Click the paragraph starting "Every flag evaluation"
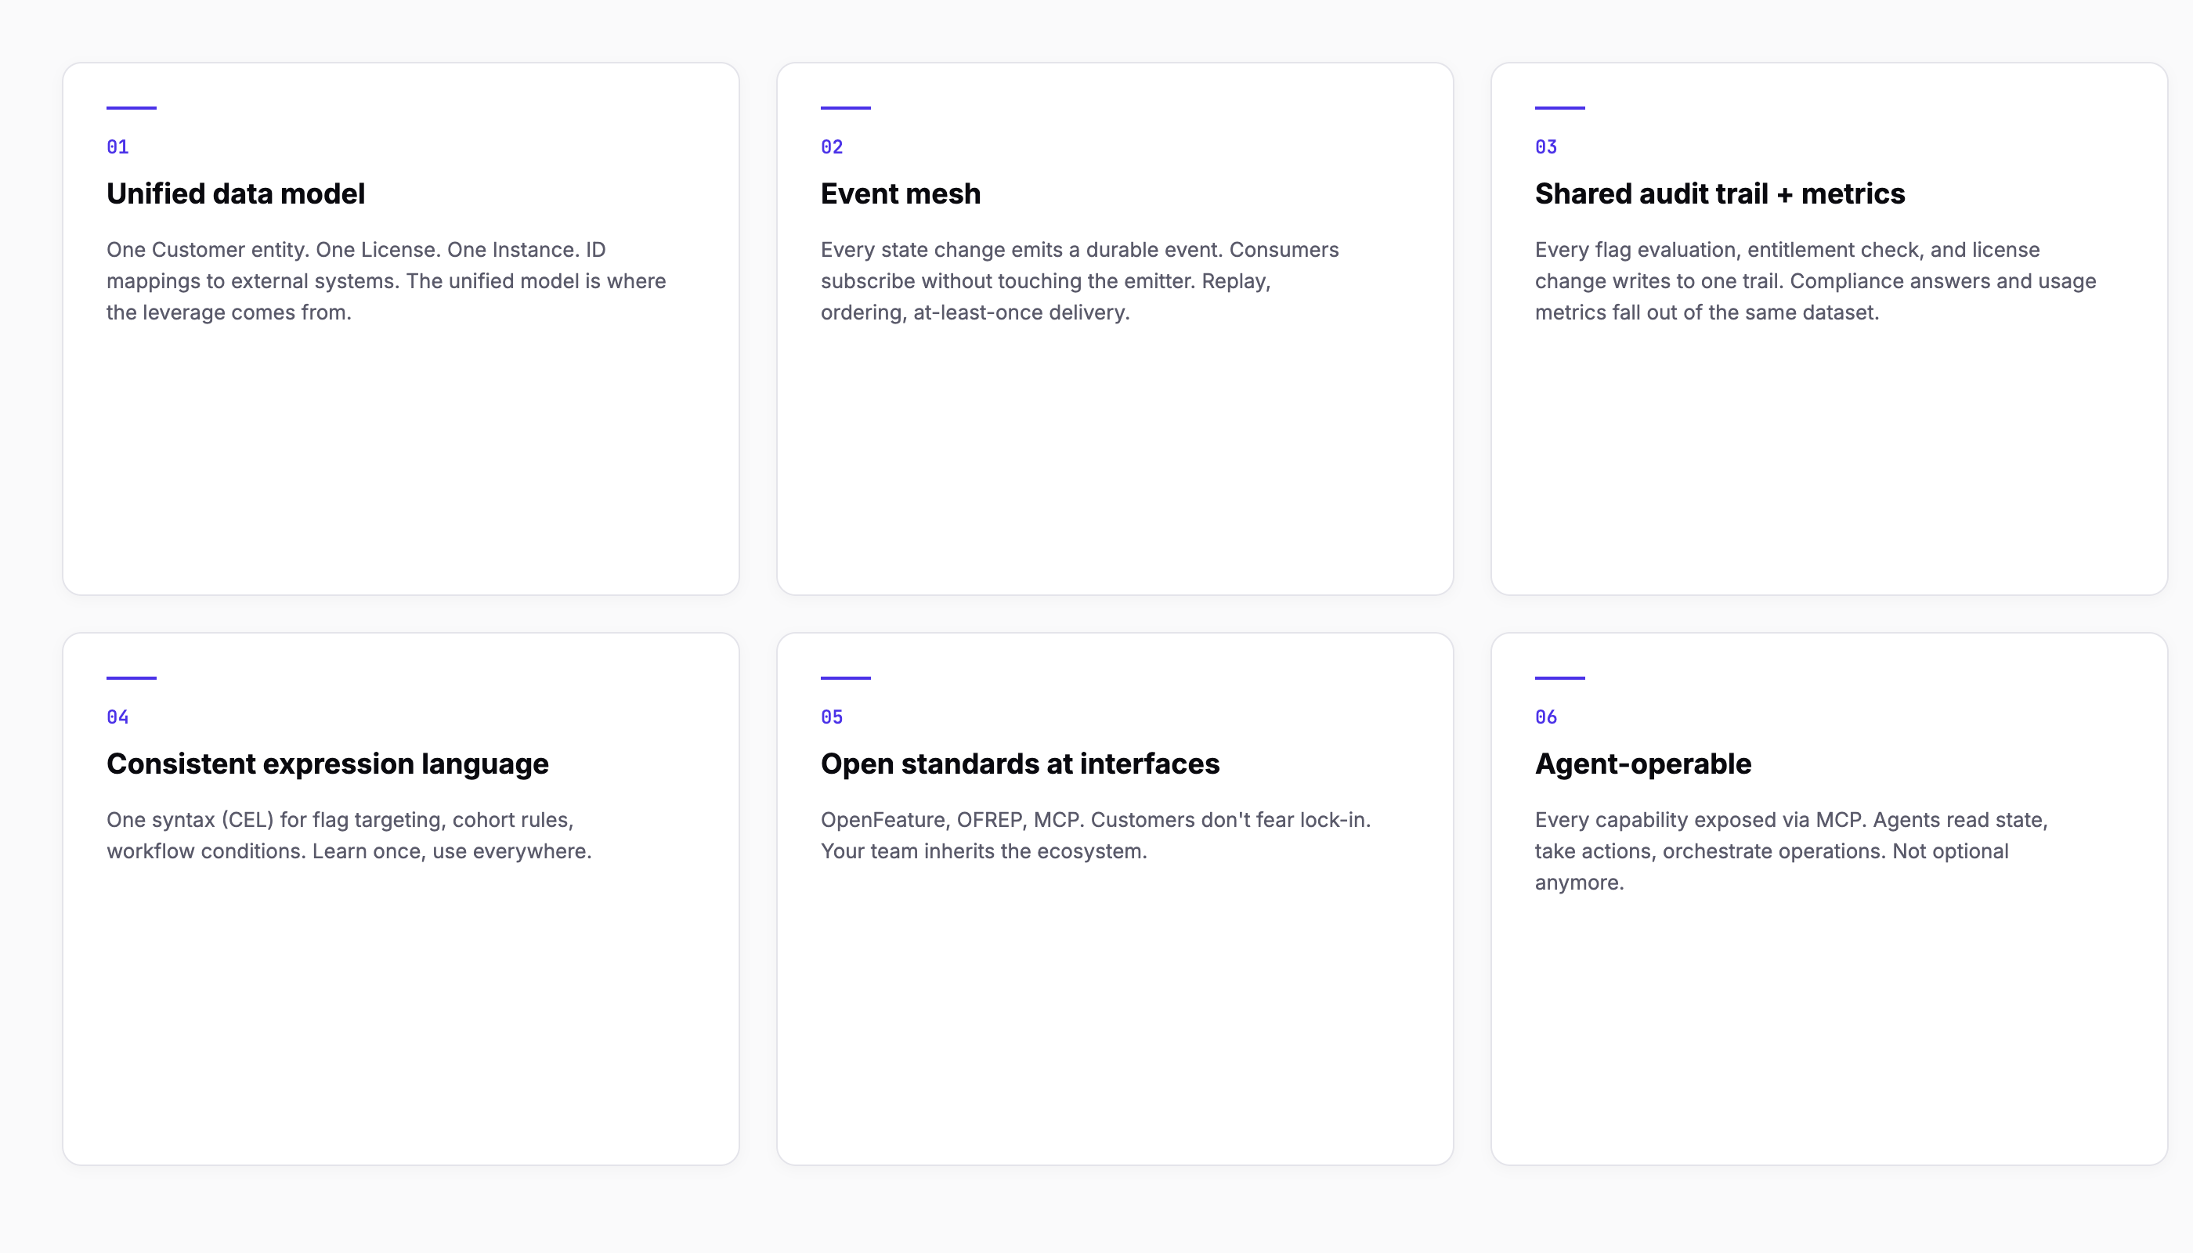Viewport: 2193px width, 1253px height. pyautogui.click(x=1815, y=280)
